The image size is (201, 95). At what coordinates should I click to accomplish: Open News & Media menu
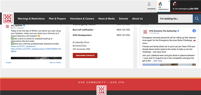pyautogui.click(x=107, y=19)
